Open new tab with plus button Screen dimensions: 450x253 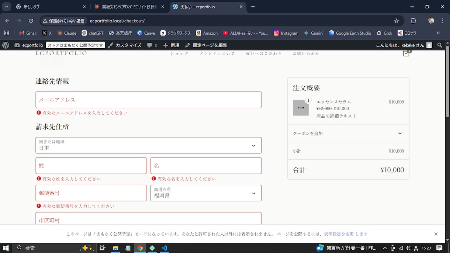click(253, 7)
